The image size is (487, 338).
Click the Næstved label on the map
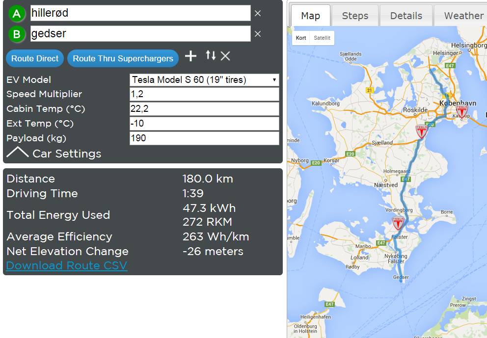pyautogui.click(x=386, y=185)
